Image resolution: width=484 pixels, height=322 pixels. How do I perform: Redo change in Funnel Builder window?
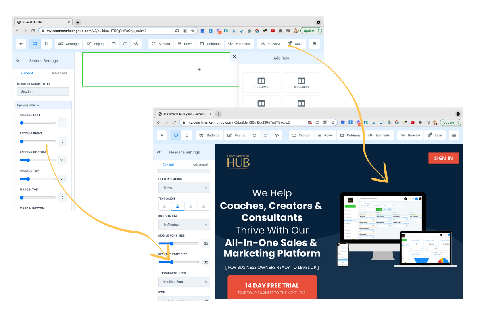125,44
